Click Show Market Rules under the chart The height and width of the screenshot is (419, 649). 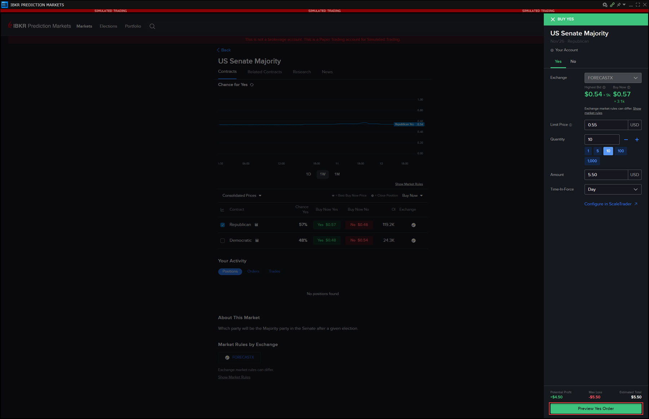pyautogui.click(x=409, y=184)
